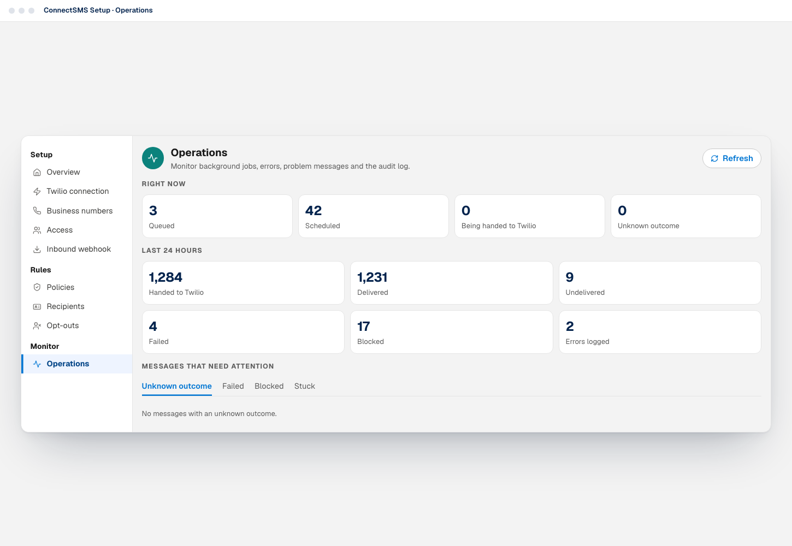
Task: Click the teal Operations header icon
Action: coord(153,158)
